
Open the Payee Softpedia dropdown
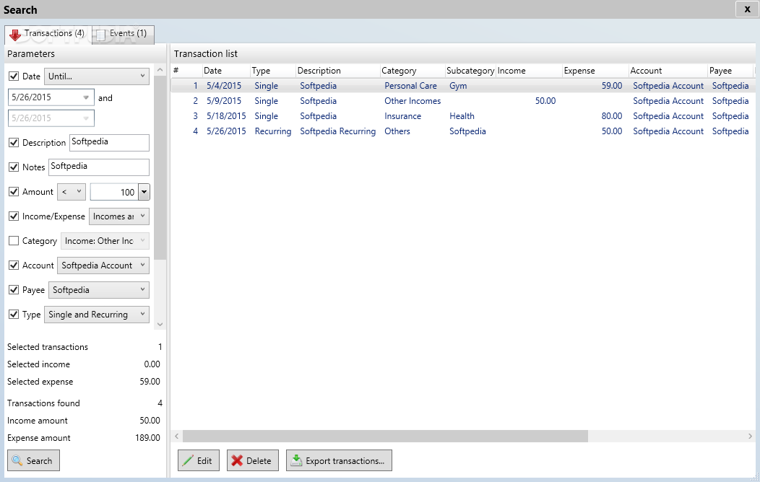(99, 290)
